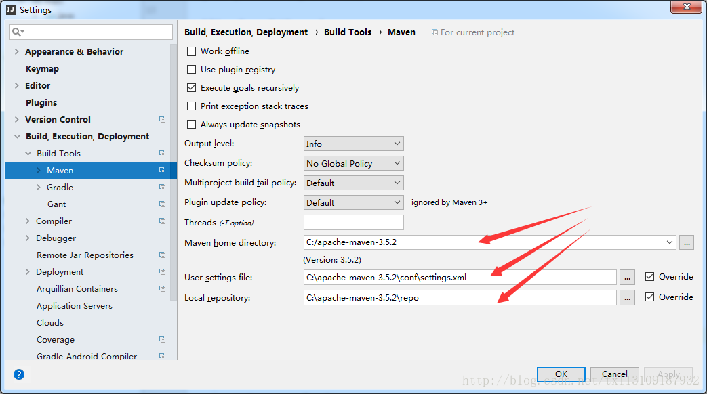This screenshot has width=707, height=394.
Task: Open the Plugin update policy dropdown
Action: click(354, 202)
